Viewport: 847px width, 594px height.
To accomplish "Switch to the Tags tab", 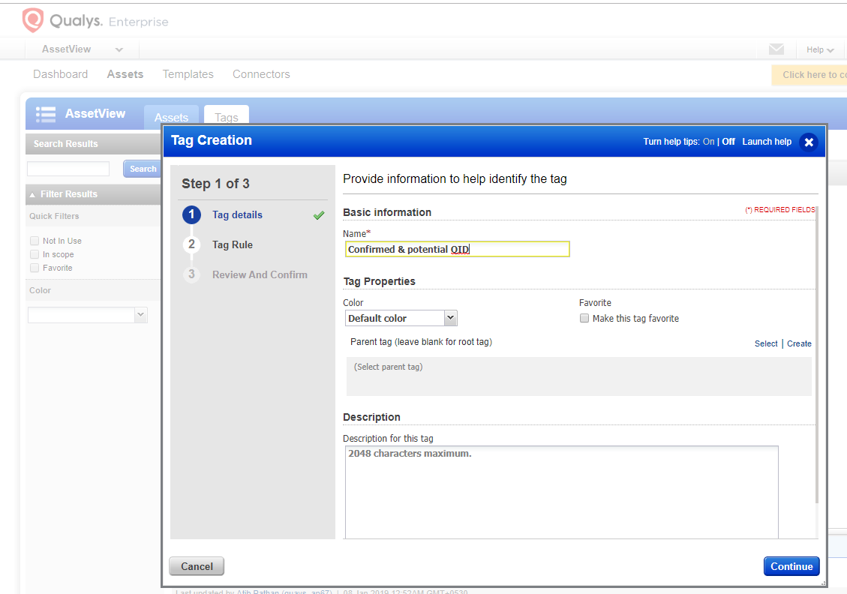I will click(x=226, y=117).
